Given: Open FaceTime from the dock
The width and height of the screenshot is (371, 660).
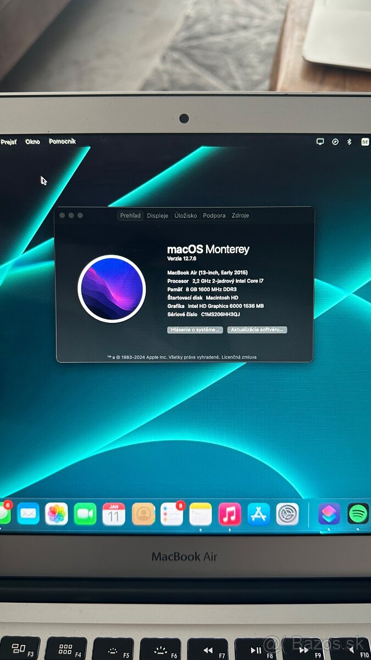Looking at the screenshot, I should coord(85,514).
